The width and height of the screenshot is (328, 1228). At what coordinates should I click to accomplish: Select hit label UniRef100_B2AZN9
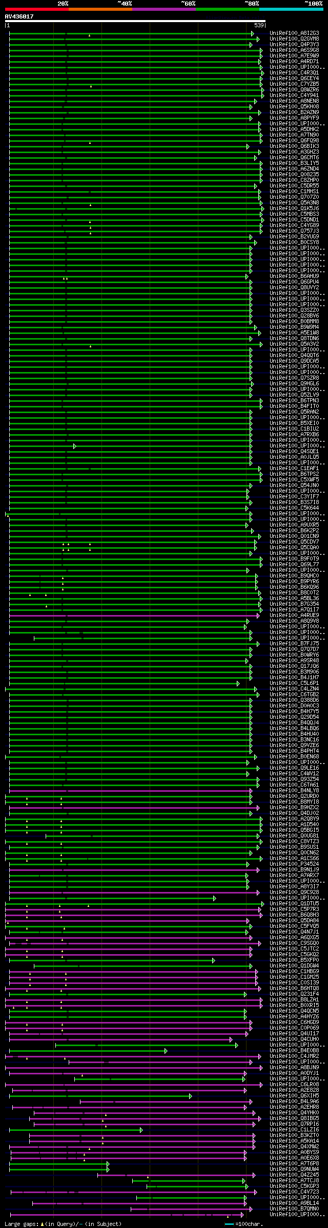coord(294,113)
